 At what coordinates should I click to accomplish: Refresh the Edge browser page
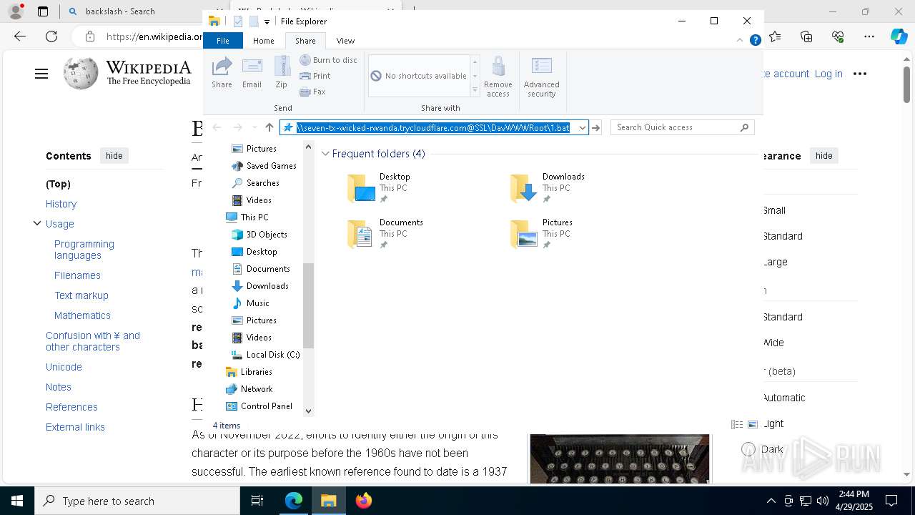pyautogui.click(x=51, y=36)
